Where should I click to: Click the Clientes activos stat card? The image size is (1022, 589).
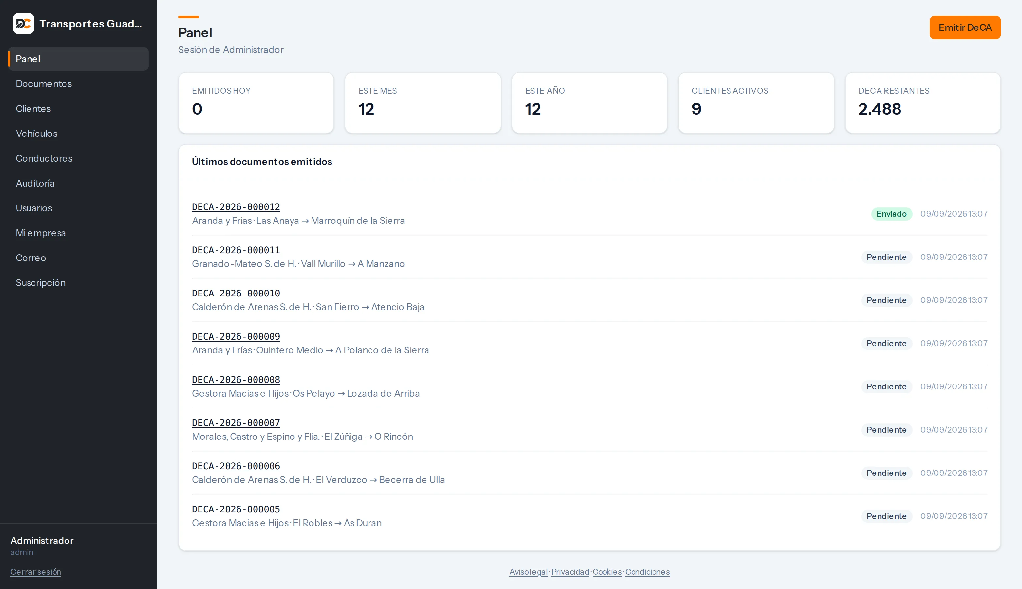(756, 103)
